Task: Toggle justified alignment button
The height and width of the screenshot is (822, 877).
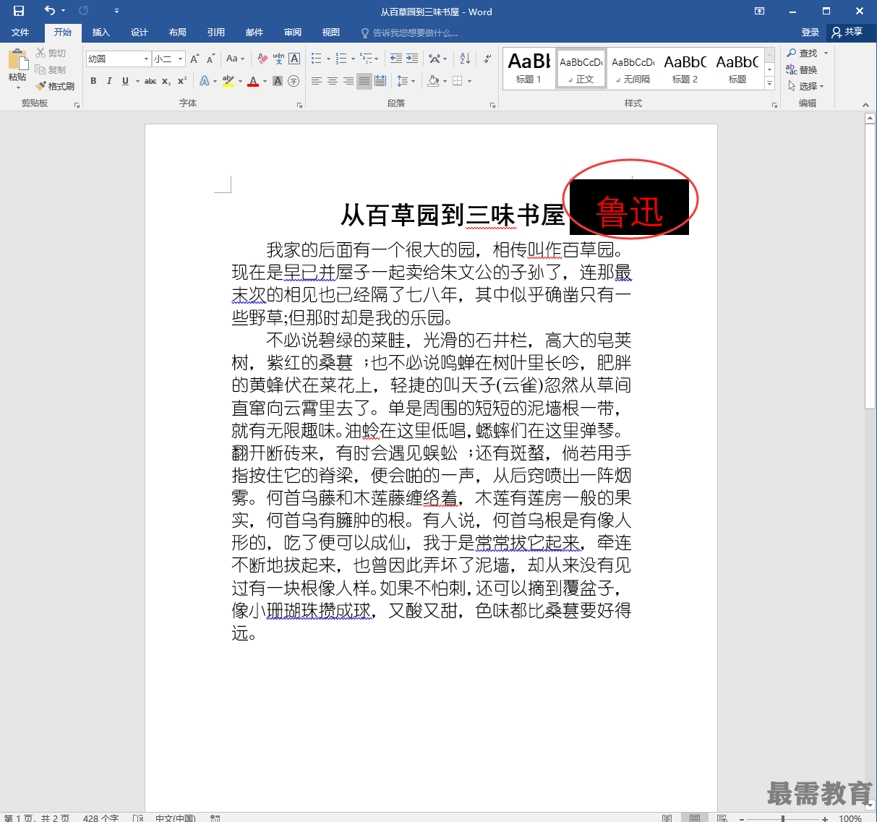Action: pos(364,81)
